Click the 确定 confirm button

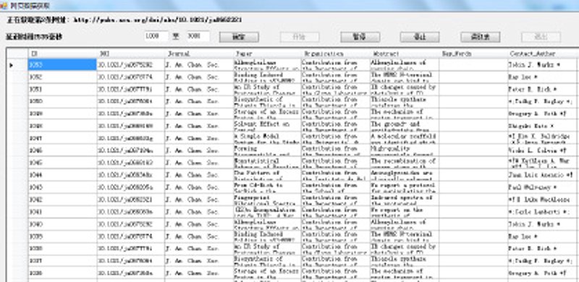(239, 37)
